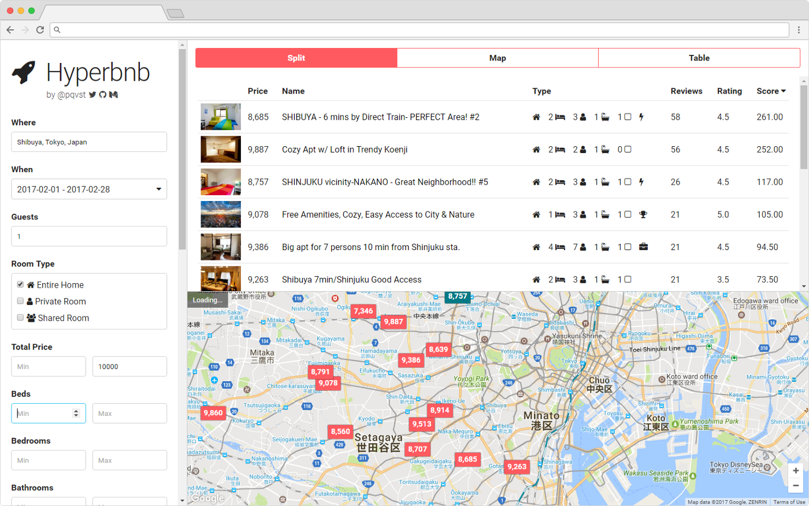The image size is (809, 506).
Task: Open the browser's three-dot menu
Action: pos(799,29)
